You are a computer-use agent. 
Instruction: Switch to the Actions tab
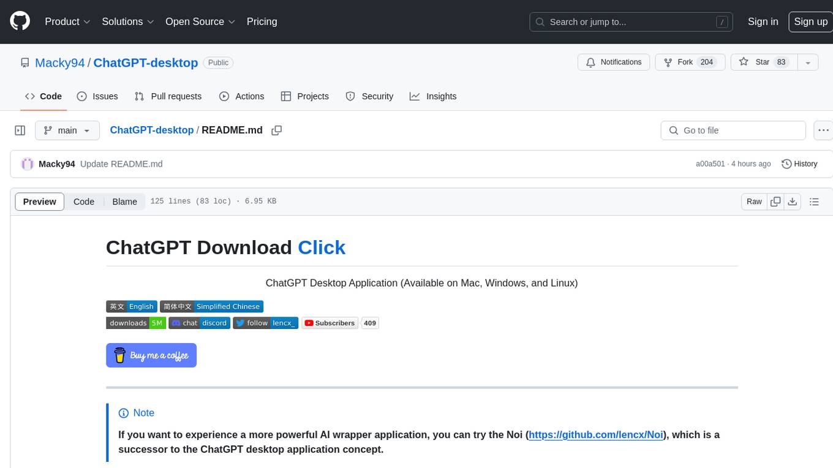click(x=241, y=96)
